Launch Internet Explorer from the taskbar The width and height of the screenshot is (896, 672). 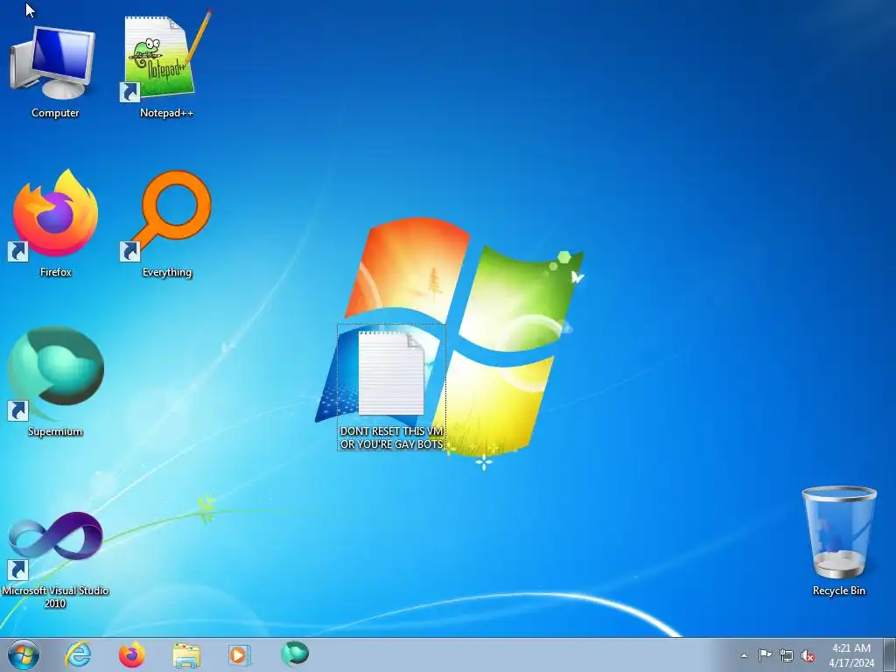tap(78, 654)
